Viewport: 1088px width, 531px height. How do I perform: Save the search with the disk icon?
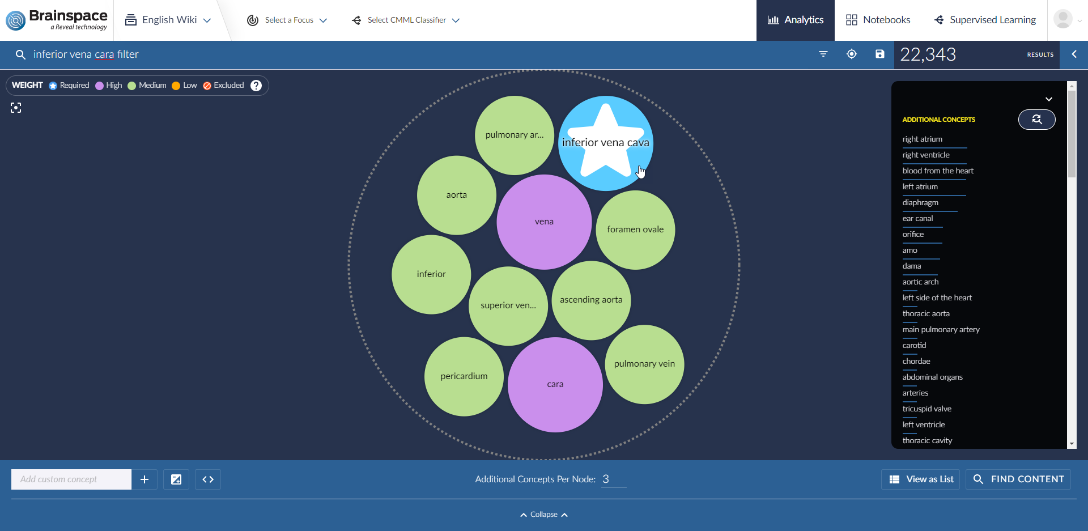pyautogui.click(x=879, y=54)
